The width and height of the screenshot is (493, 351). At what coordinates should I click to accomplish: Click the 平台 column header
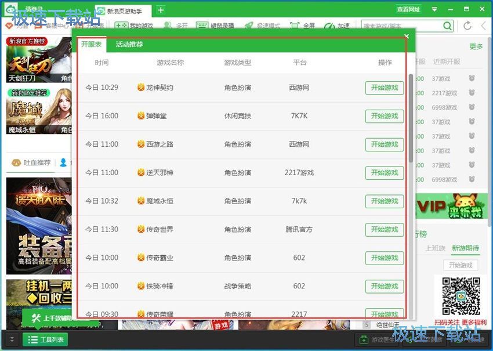click(x=300, y=62)
